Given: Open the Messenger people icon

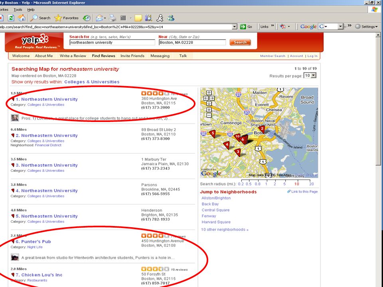Looking at the screenshot, I should [x=171, y=18].
